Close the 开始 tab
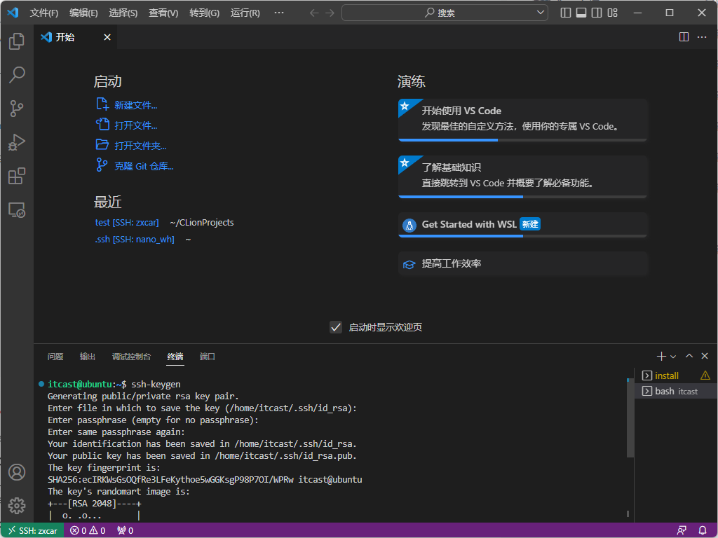The width and height of the screenshot is (718, 538). click(x=107, y=37)
